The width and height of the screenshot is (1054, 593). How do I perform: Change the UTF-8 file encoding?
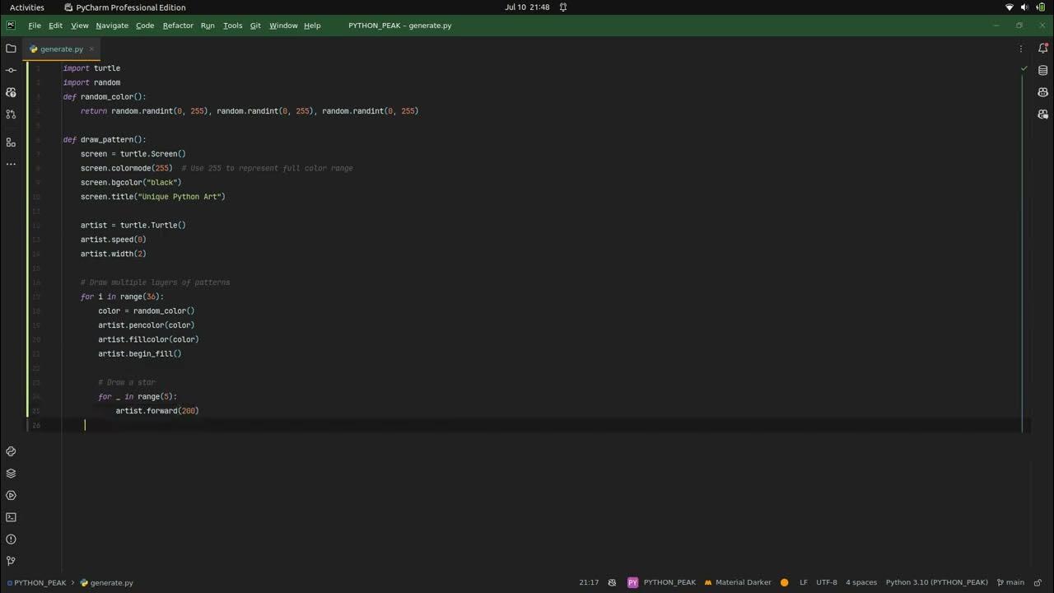click(827, 582)
